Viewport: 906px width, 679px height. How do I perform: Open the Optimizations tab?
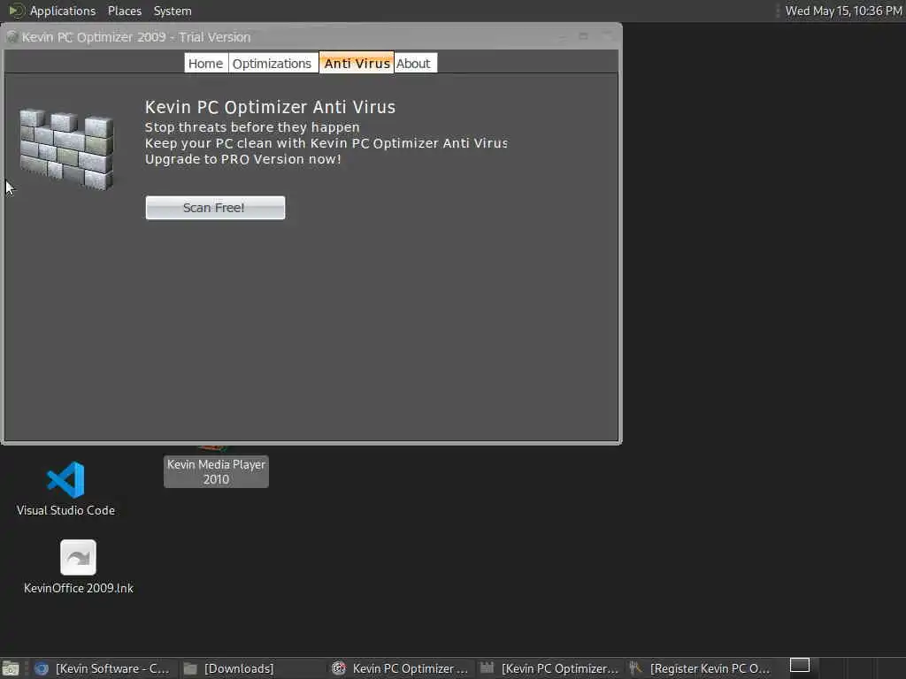pos(273,63)
